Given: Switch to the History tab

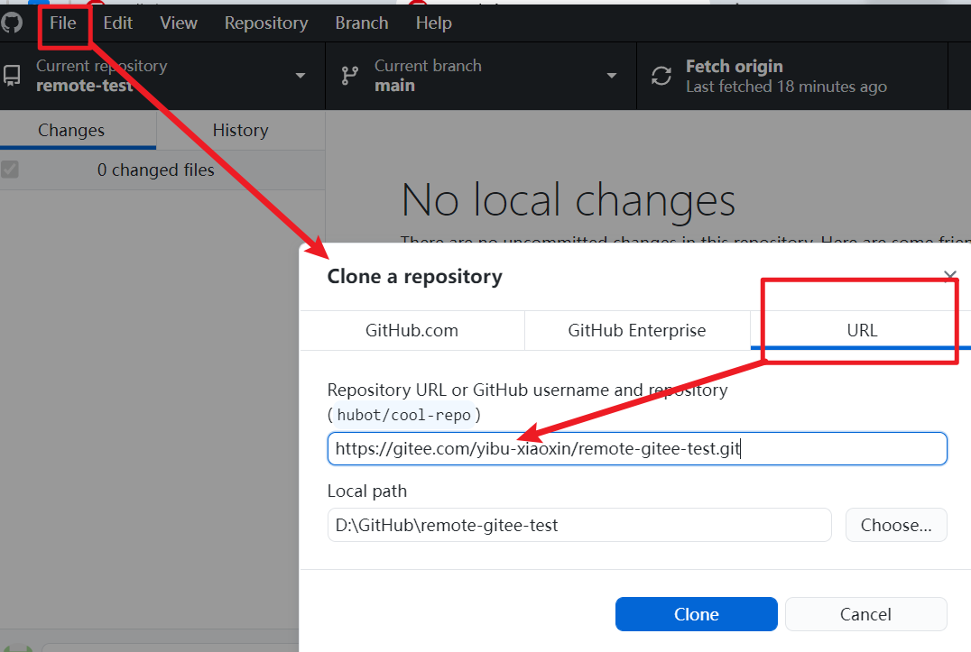Looking at the screenshot, I should (240, 131).
